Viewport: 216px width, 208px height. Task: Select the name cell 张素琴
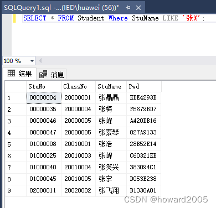[111, 133]
